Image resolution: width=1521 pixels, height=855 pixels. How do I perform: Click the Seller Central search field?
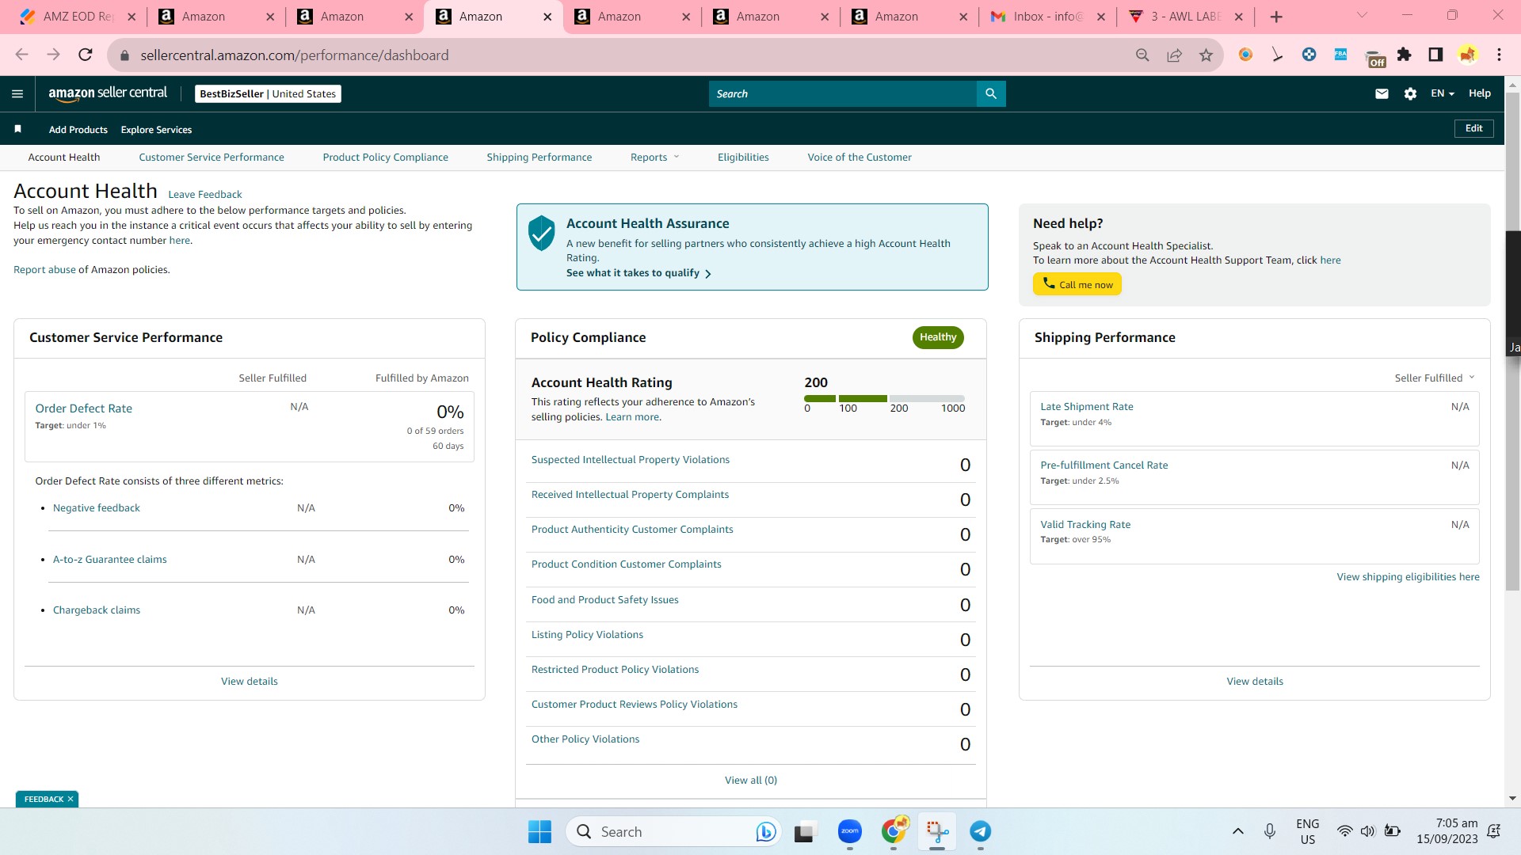pos(843,93)
